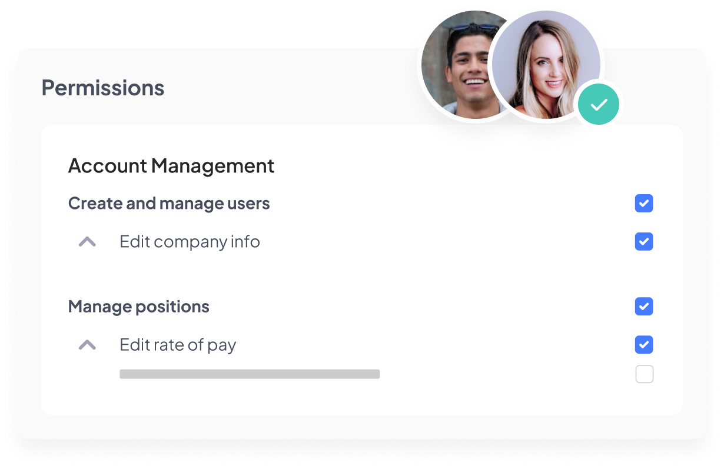Enable the empty checkbox in the last row

644,374
